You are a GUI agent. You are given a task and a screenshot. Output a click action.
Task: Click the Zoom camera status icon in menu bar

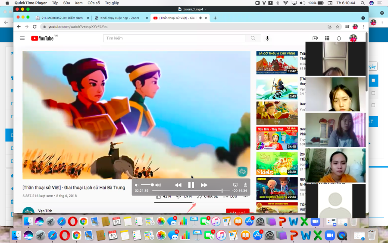point(257,3)
